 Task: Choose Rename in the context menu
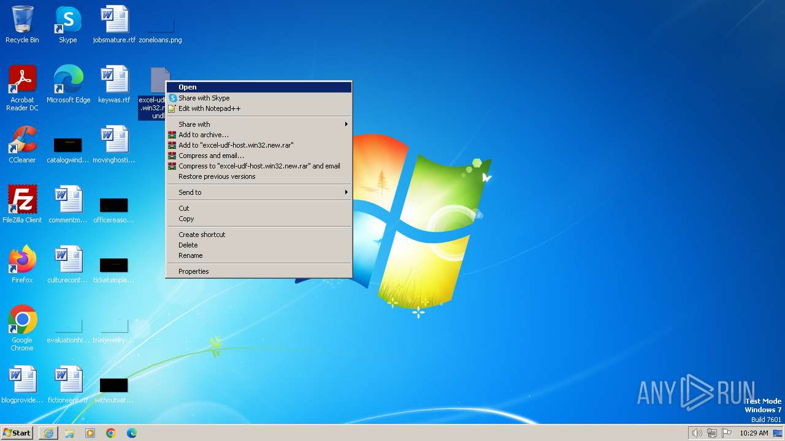[259, 255]
